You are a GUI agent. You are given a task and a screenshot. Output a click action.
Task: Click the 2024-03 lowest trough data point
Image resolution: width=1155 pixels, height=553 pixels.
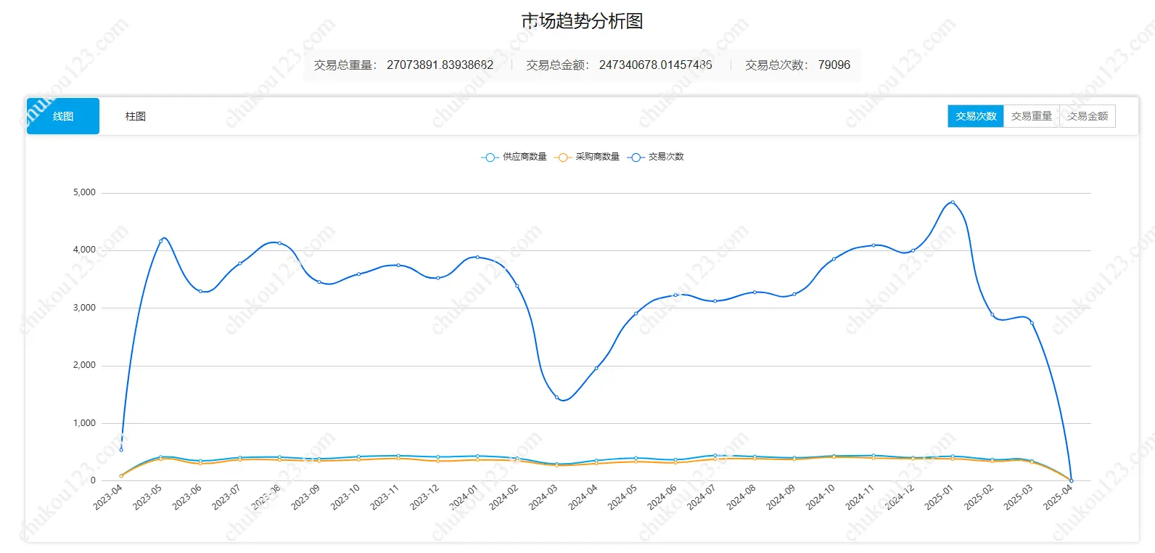click(557, 398)
